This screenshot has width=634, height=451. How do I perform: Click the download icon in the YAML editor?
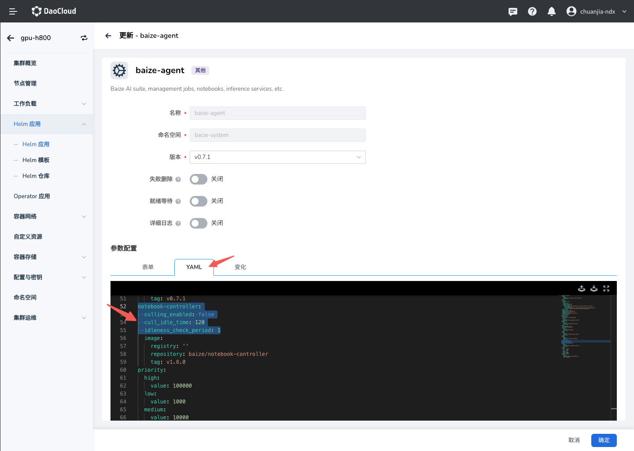[x=594, y=288]
